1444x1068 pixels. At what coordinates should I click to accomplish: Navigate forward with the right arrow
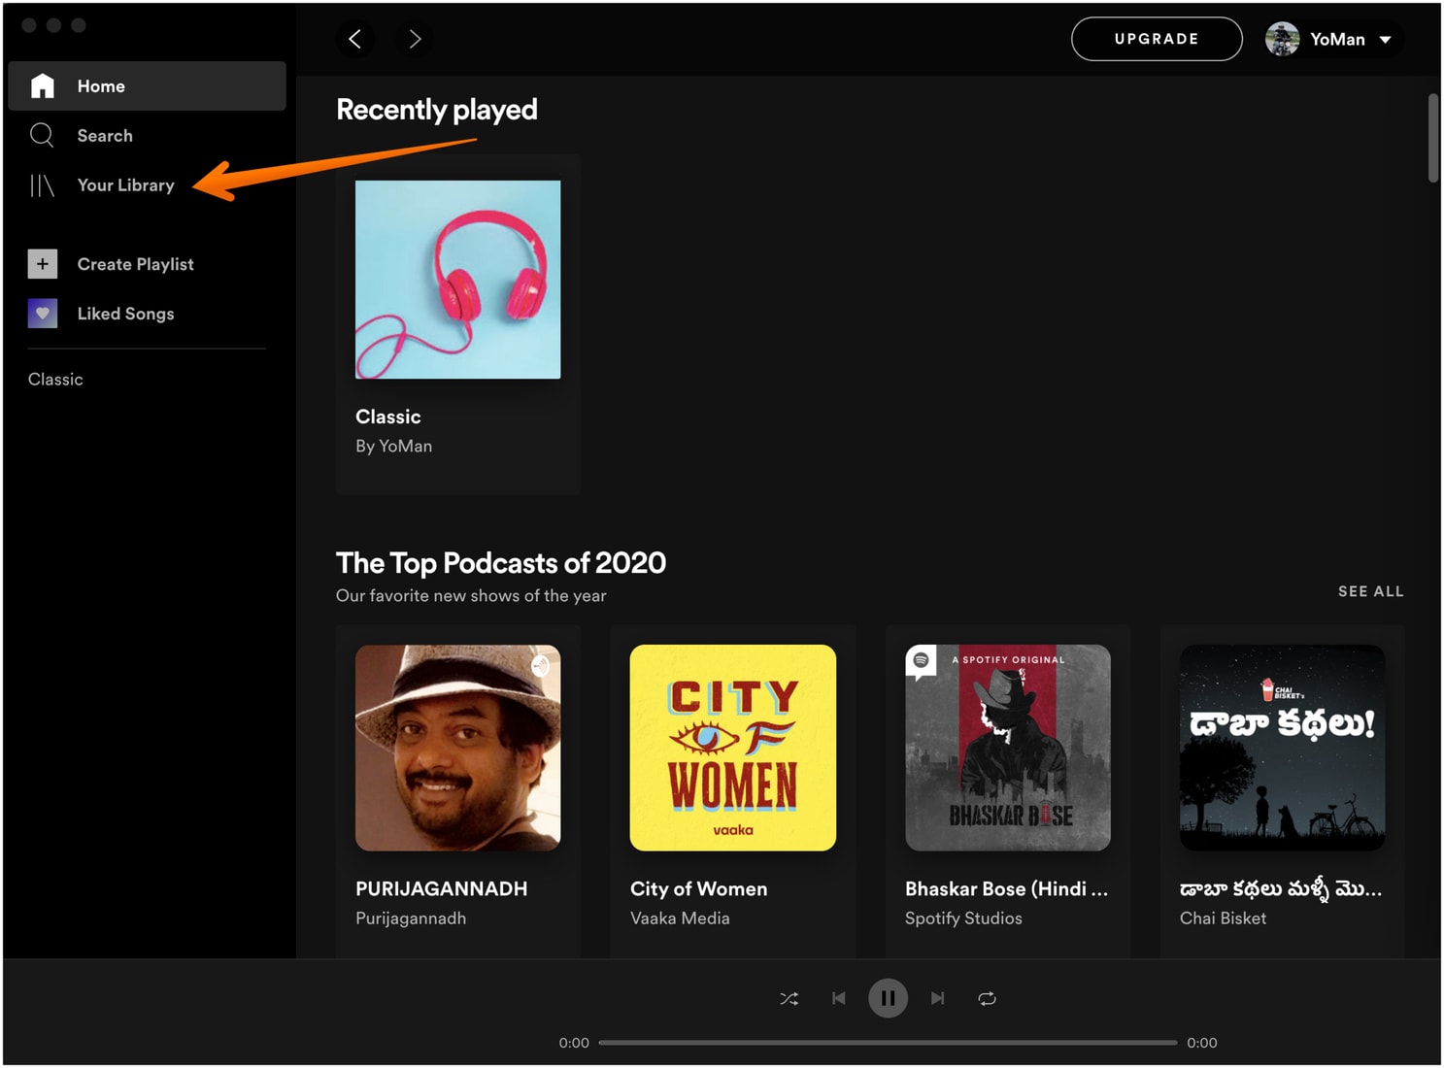(415, 39)
